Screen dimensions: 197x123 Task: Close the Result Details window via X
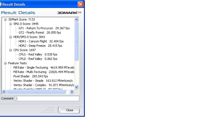click(x=80, y=4)
